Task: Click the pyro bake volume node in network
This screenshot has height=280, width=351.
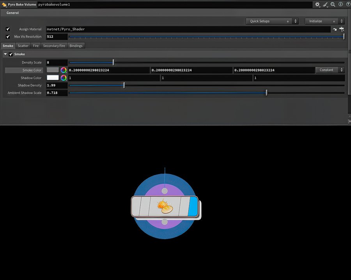Action: coord(165,206)
